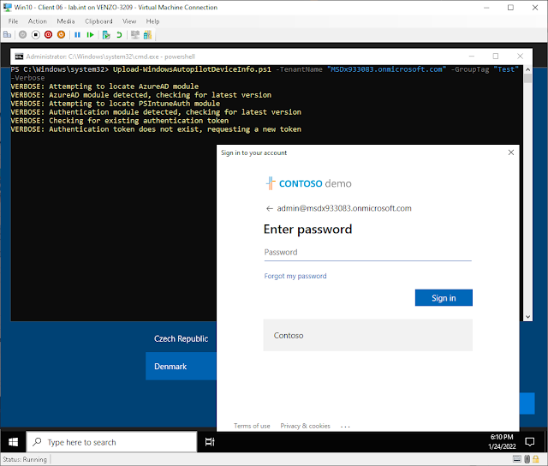Open the Forgot my password link
This screenshot has width=548, height=466.
tap(295, 276)
